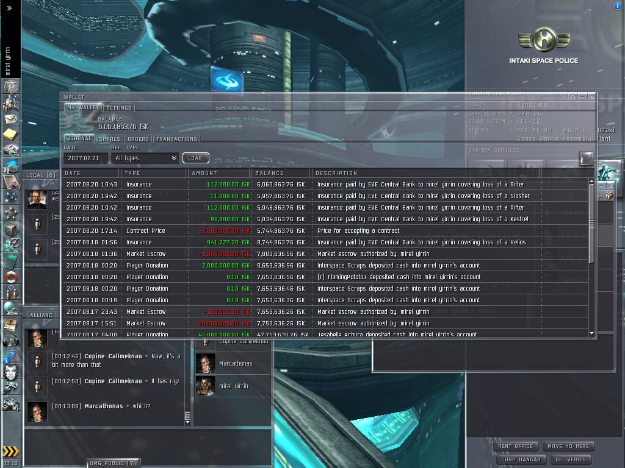Click the yellow chevrons Undock button
The image size is (625, 468).
point(10,452)
